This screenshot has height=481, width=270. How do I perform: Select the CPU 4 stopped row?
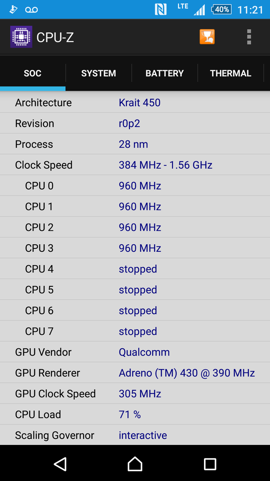coord(135,269)
